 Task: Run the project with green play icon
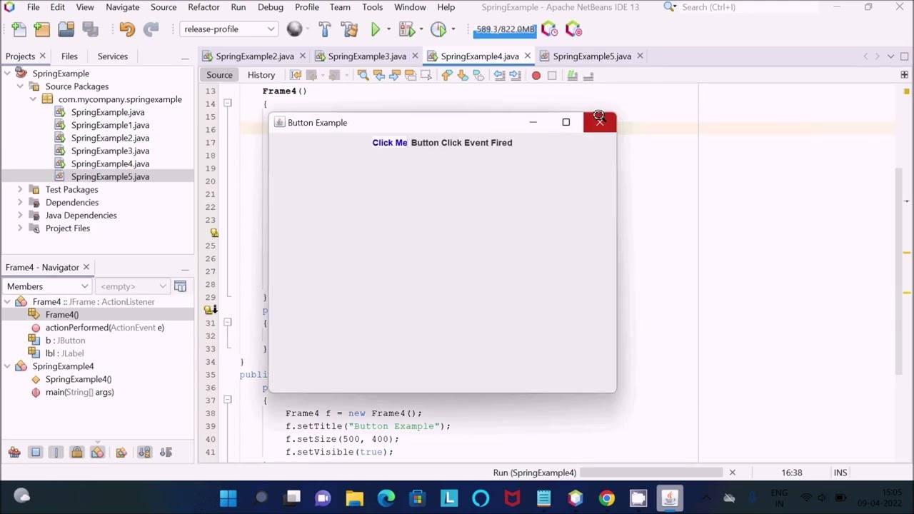pos(376,29)
